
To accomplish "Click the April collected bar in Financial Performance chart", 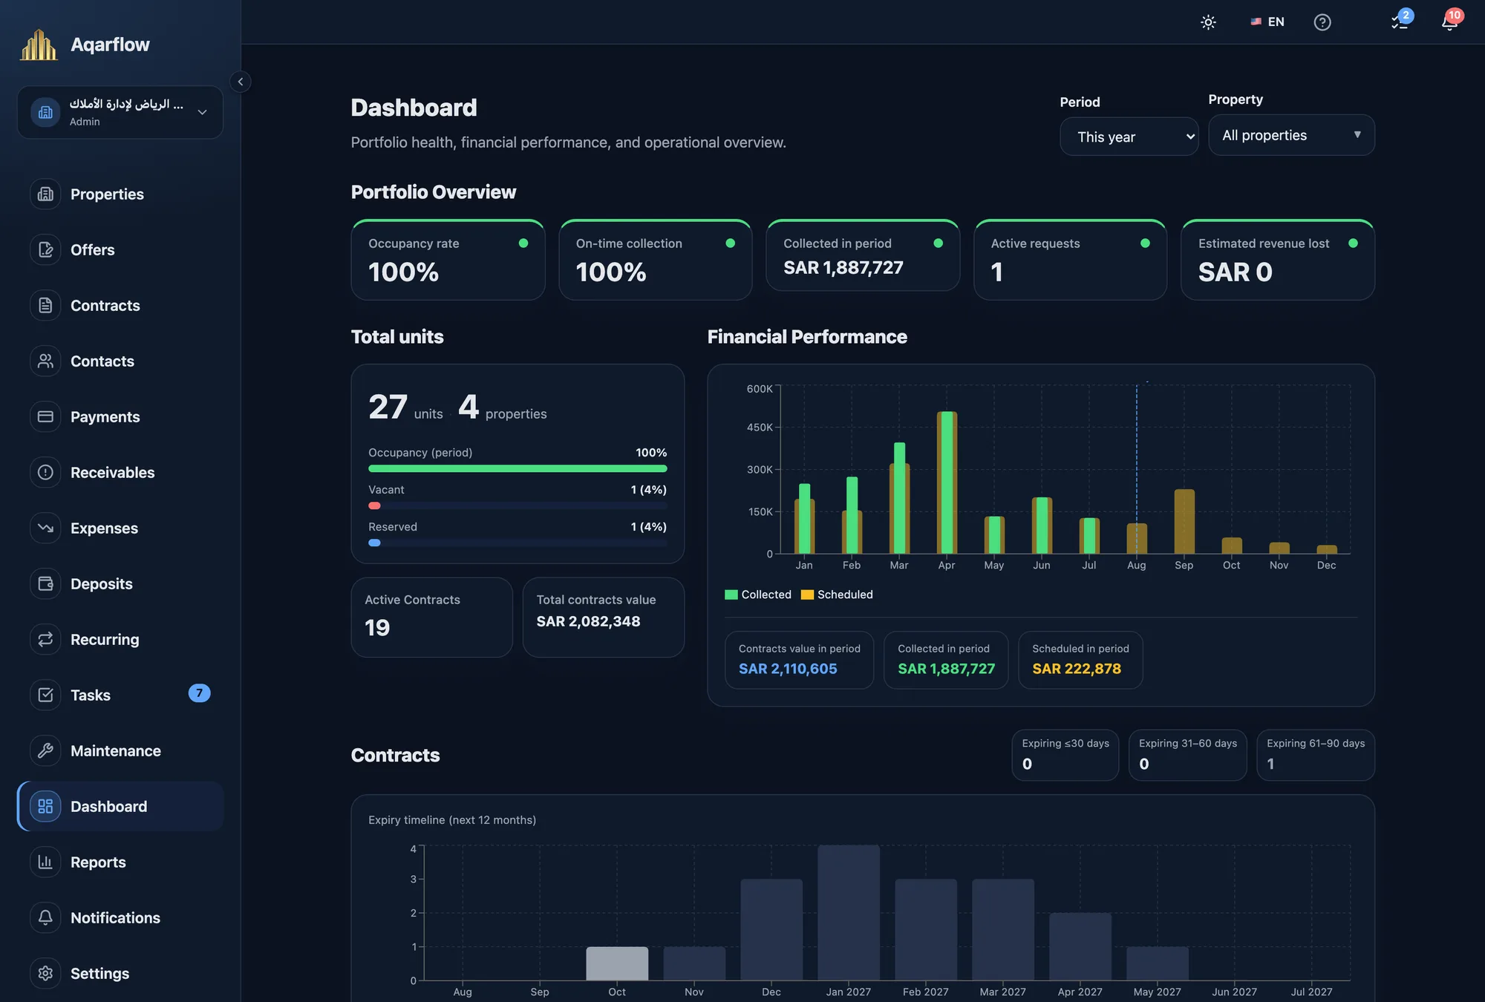I will (947, 482).
